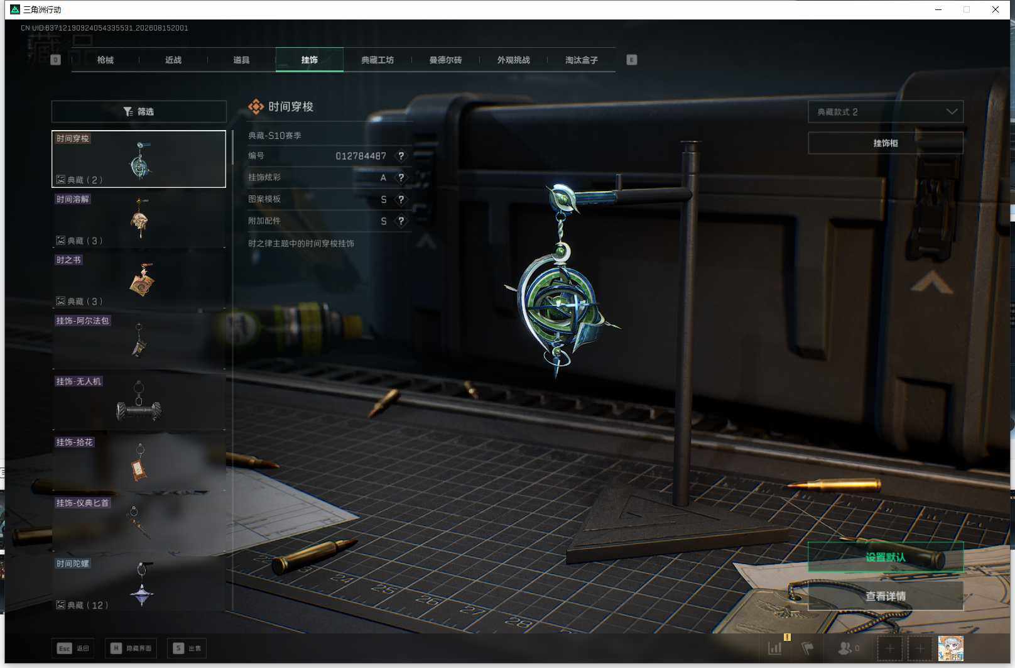Click the 三角洲行动 app icon in title bar

15,9
